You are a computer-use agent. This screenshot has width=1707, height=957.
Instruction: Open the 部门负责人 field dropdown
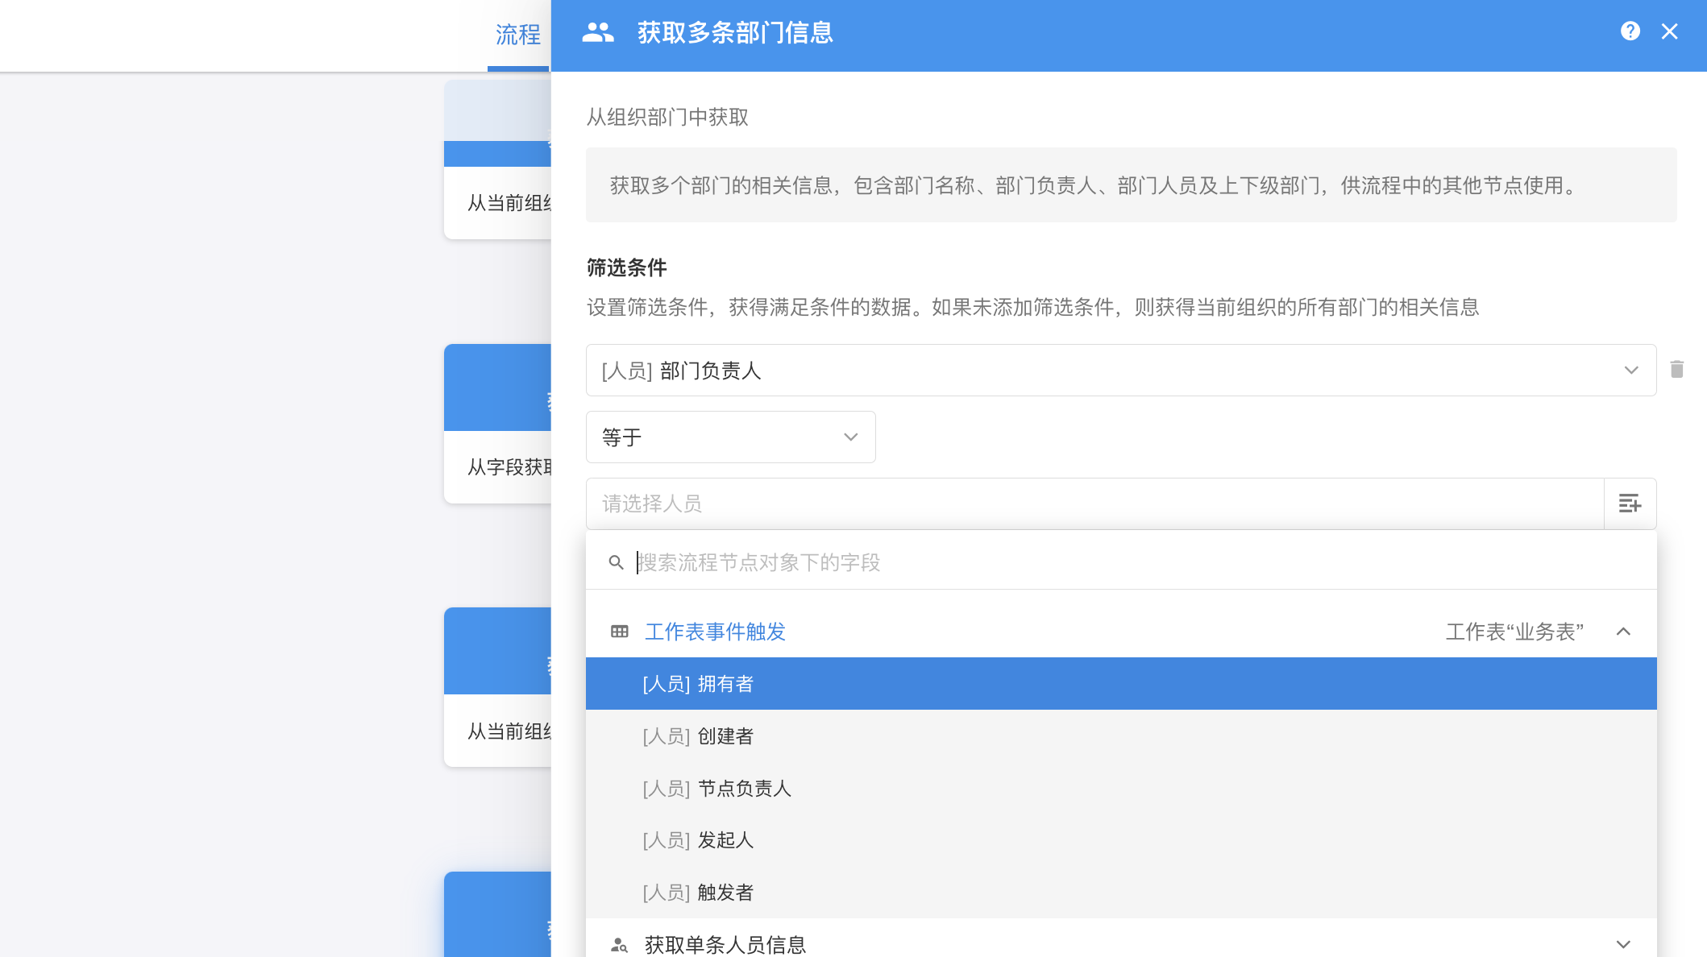1120,371
